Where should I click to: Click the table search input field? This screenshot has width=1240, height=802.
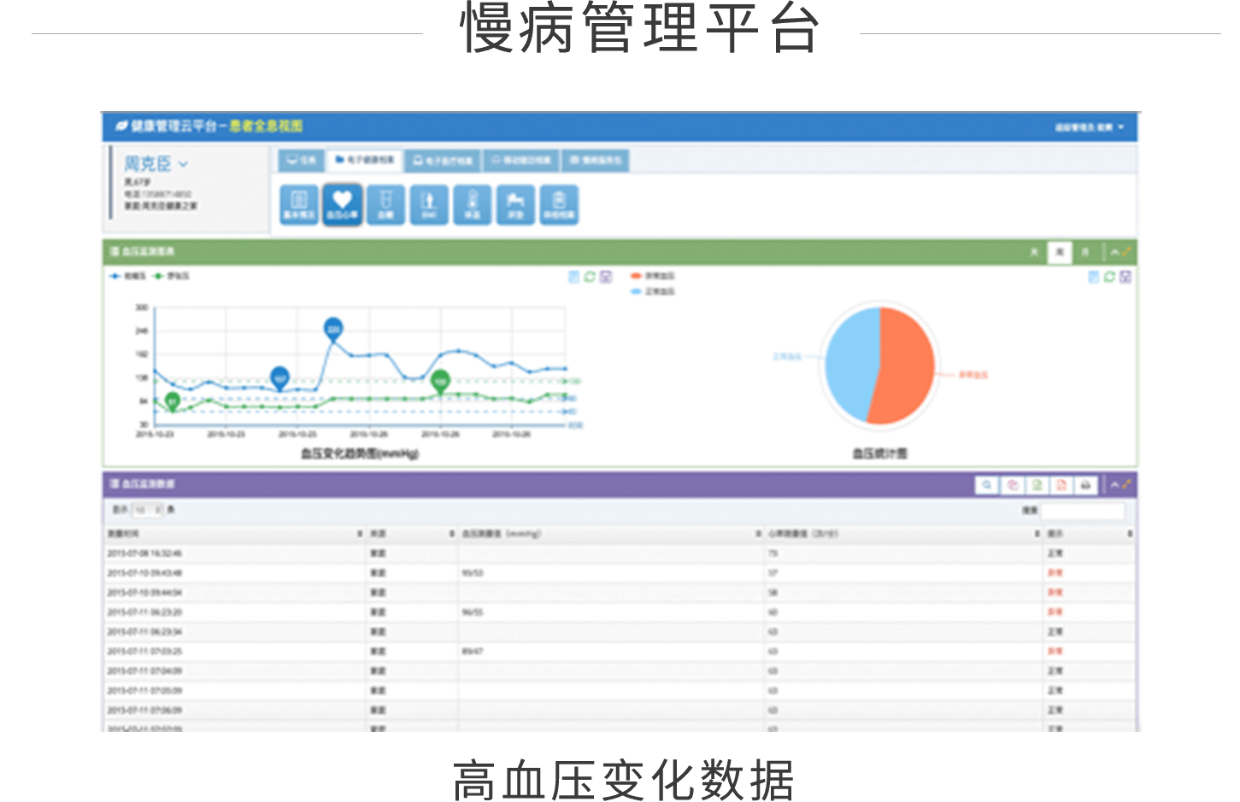click(1082, 511)
